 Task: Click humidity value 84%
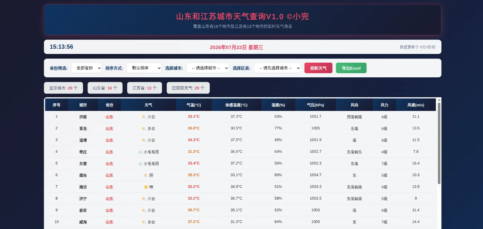[x=278, y=222]
